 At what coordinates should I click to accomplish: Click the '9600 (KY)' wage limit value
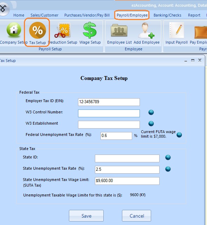click(x=138, y=195)
